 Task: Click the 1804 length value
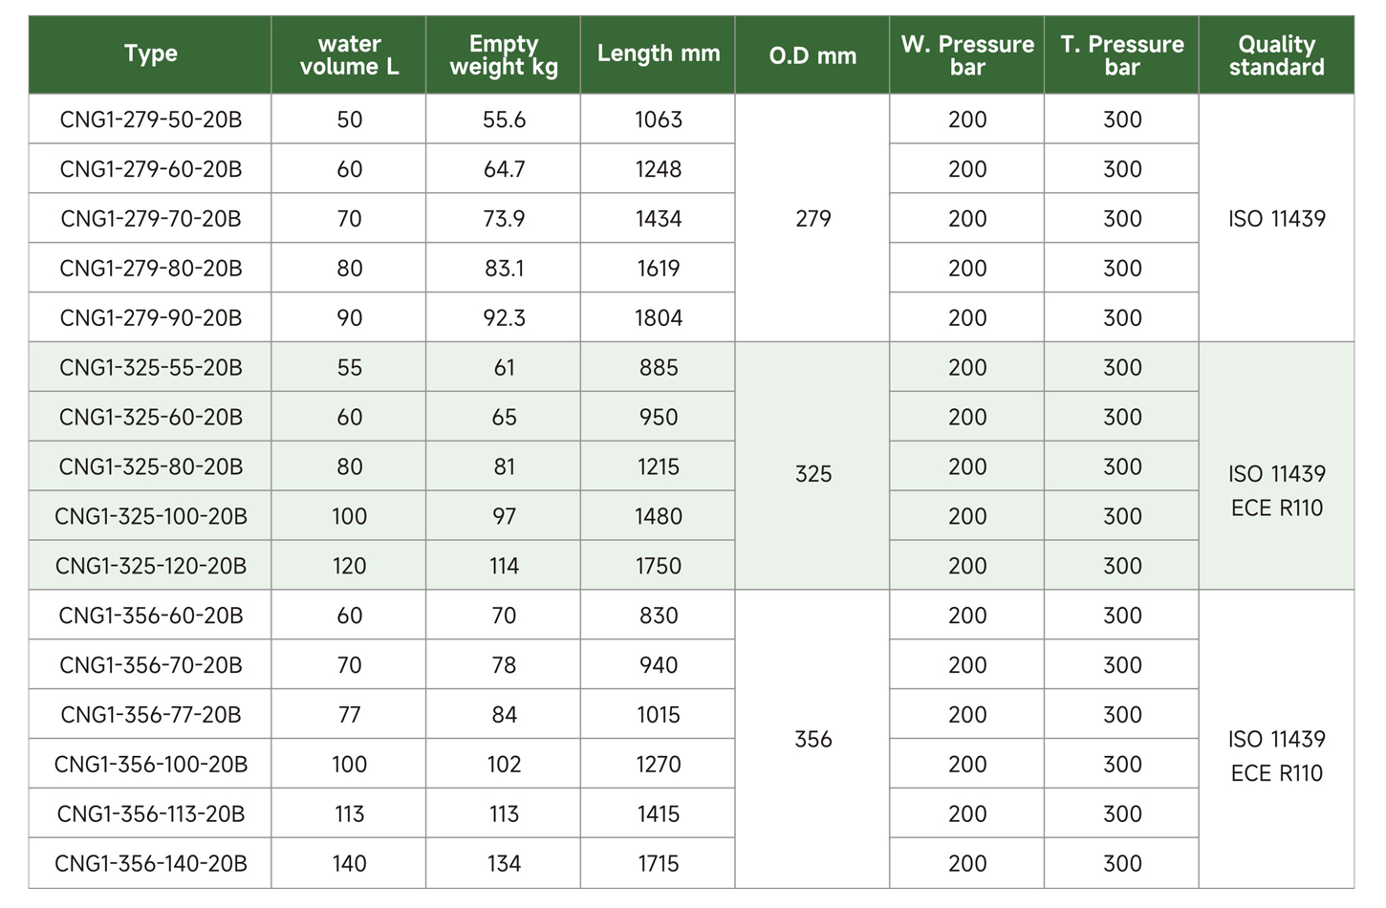tap(659, 317)
